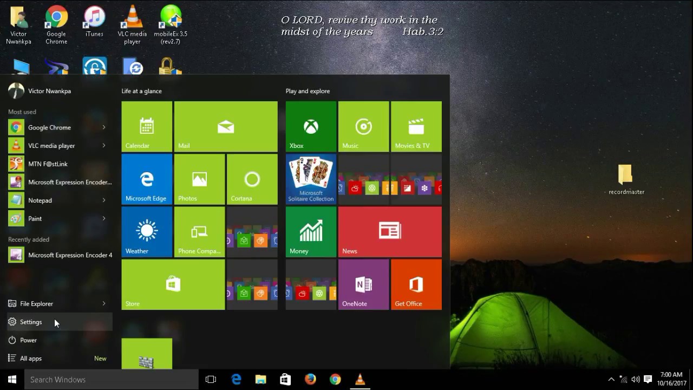Open the Phone Companion tile
The image size is (693, 390).
click(x=199, y=231)
